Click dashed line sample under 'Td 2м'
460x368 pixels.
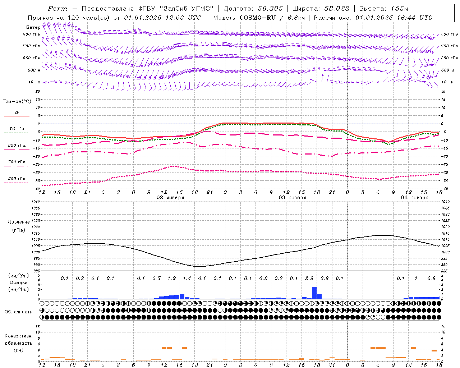(16, 133)
